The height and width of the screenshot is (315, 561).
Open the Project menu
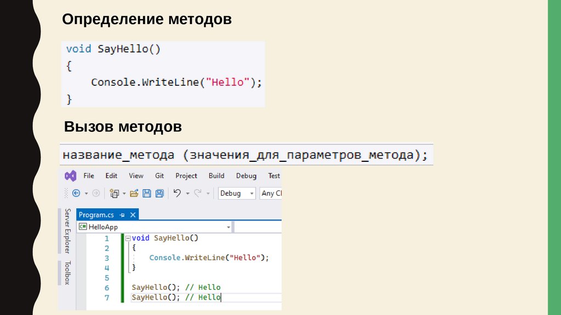(x=186, y=176)
